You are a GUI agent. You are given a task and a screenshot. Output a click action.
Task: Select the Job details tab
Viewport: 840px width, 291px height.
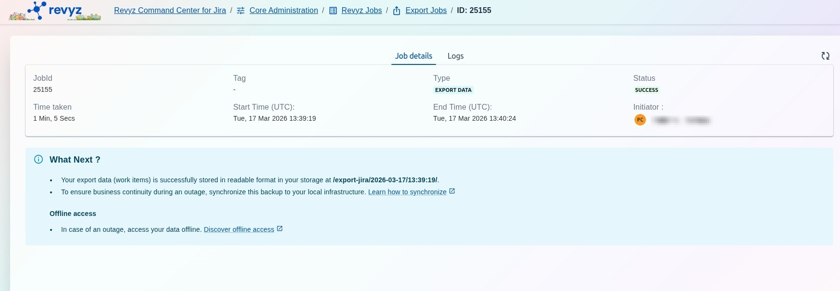coord(414,56)
